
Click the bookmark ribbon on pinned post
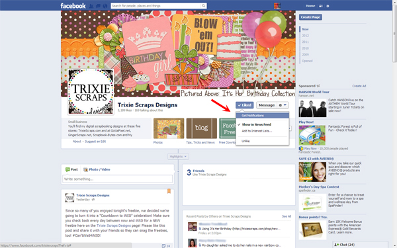click(169, 191)
